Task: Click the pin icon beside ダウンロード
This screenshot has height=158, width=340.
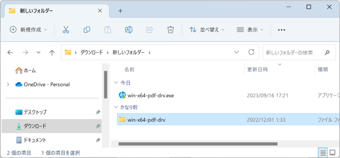Action: (x=98, y=126)
